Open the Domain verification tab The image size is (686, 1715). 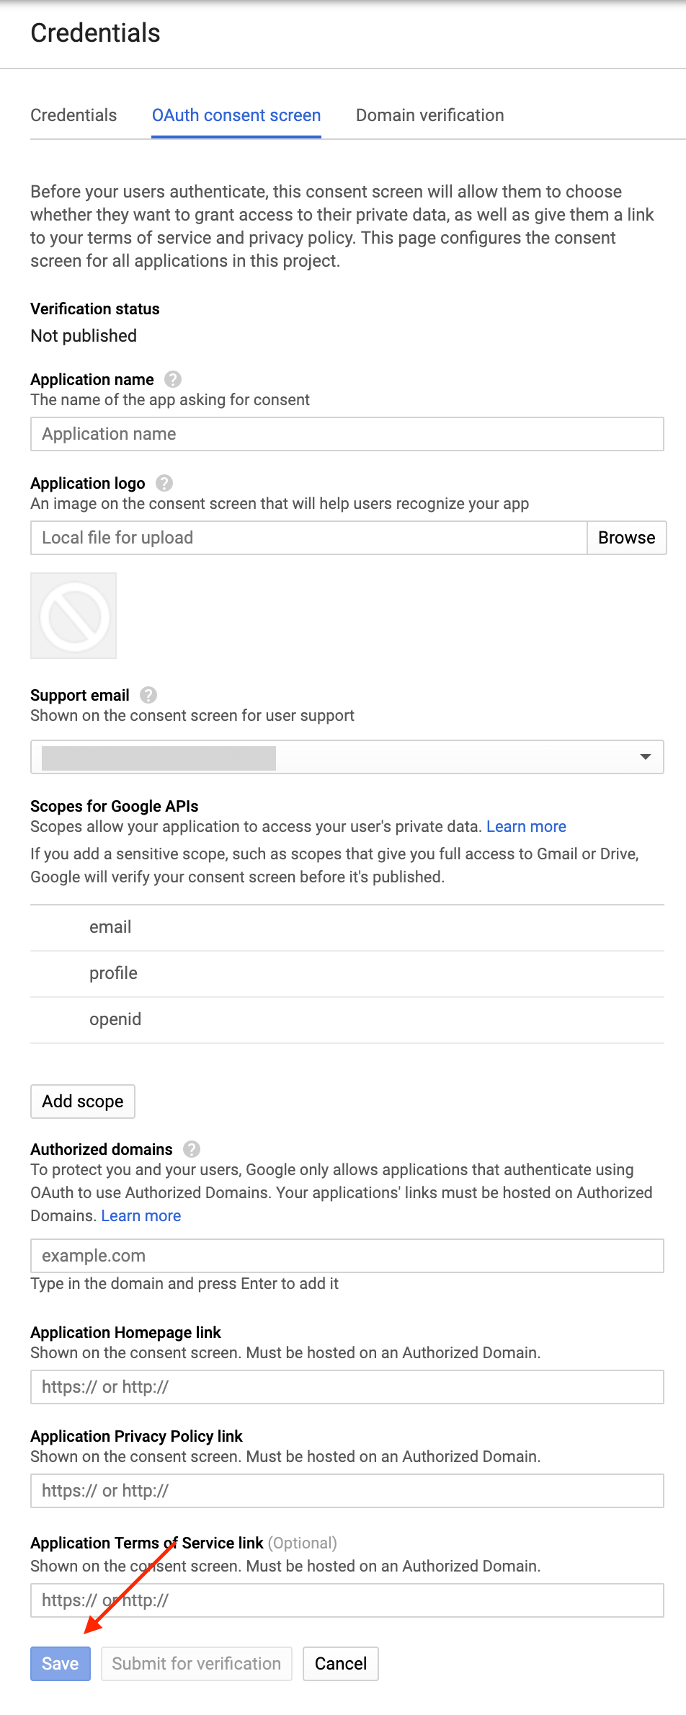(x=429, y=115)
